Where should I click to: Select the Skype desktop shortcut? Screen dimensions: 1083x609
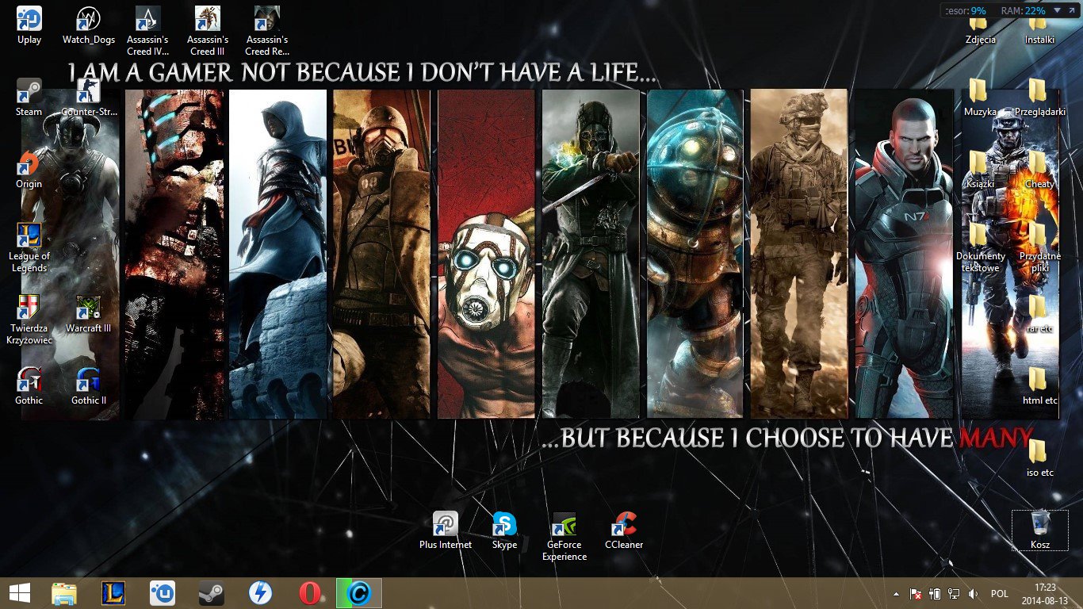(x=504, y=530)
